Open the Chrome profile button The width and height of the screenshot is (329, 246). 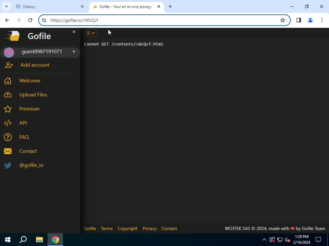[x=310, y=20]
